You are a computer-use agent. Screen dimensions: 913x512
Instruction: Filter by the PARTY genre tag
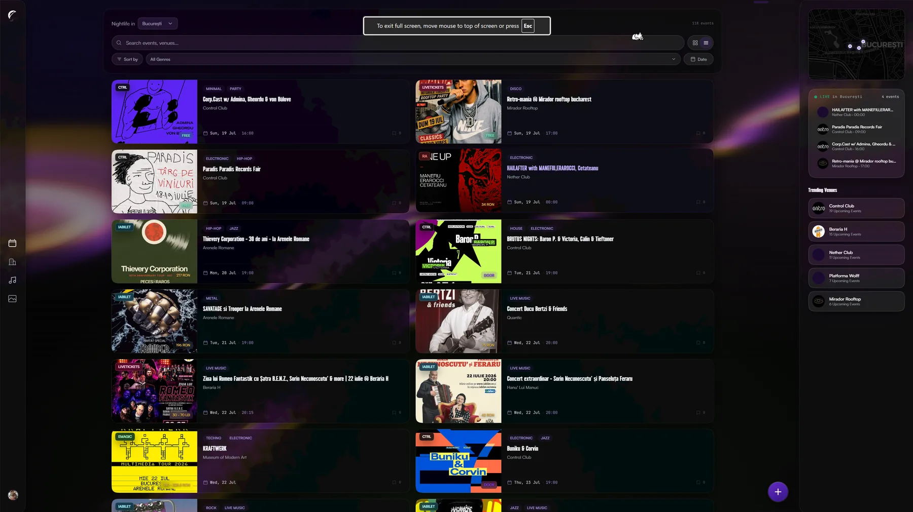tap(235, 89)
